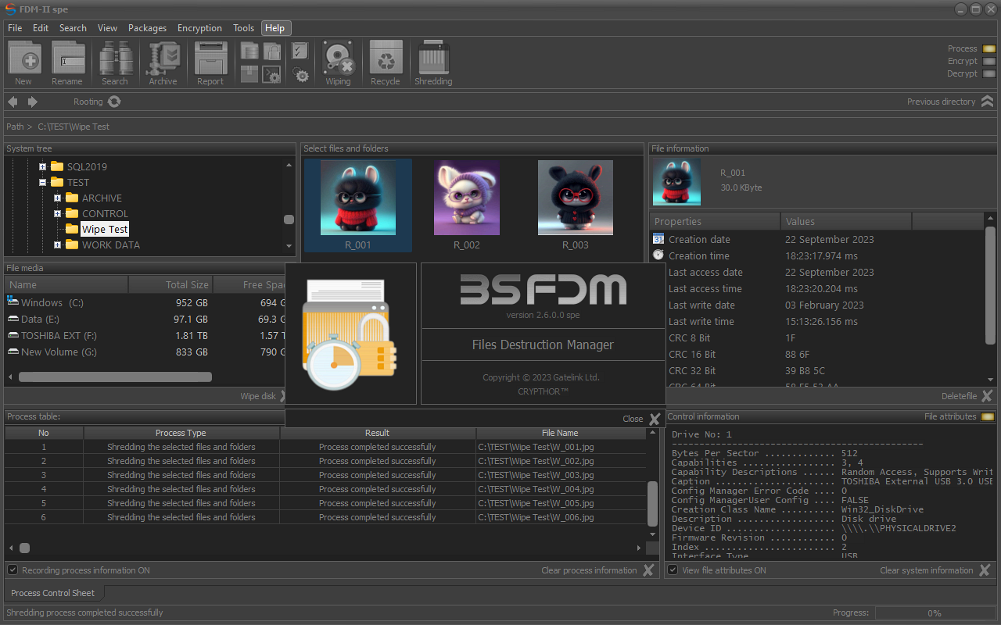Click the File media horizontal scrollbar
The image size is (1001, 625).
(x=115, y=377)
